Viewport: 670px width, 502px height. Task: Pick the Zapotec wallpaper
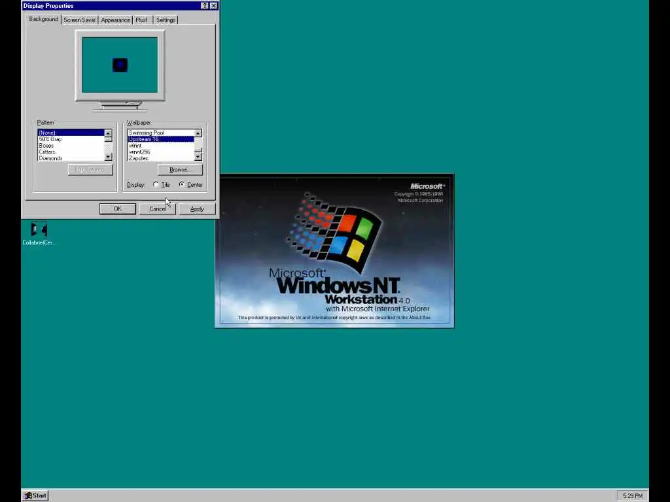[x=161, y=158]
